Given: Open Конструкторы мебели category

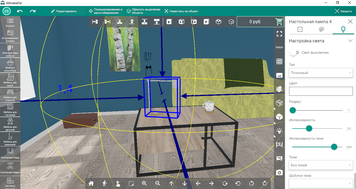Looking at the screenshot, I should coord(10,51).
